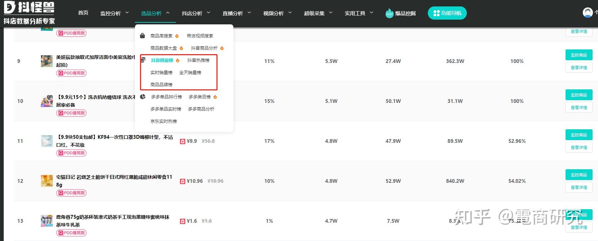This screenshot has height=241, width=598.
Task: Click 查看详情 for row 12
Action: 579,188
